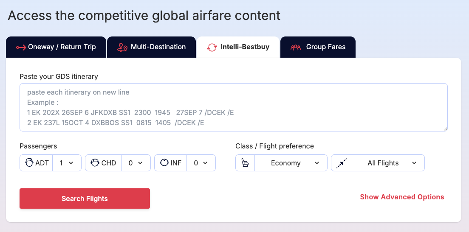This screenshot has height=232, width=469.
Task: Click the Intelli-Bestbuy refresh arrows icon
Action: 212,47
